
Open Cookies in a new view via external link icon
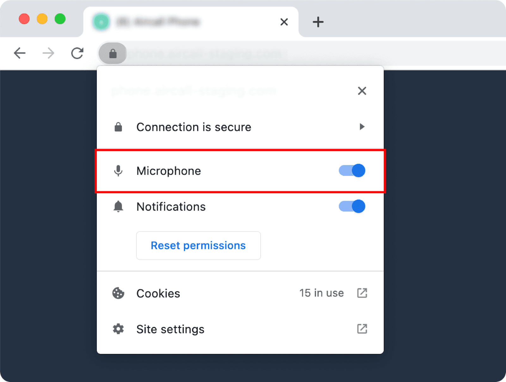pyautogui.click(x=362, y=293)
